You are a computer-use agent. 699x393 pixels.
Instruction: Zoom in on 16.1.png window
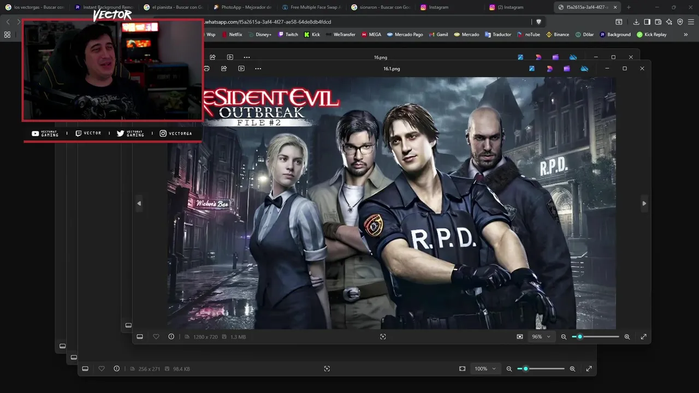(x=627, y=337)
